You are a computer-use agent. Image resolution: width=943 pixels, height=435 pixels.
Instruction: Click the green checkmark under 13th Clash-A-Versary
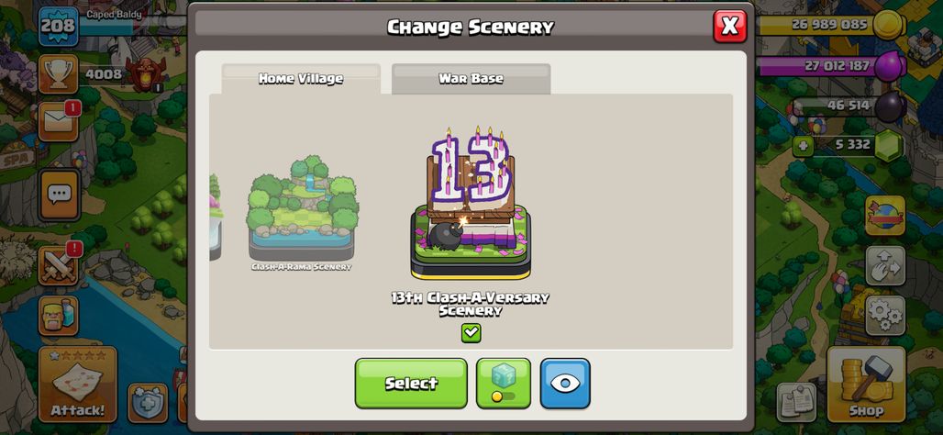point(471,333)
